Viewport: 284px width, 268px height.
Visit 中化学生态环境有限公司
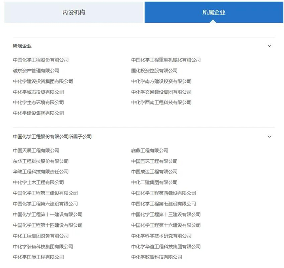pos(39,103)
